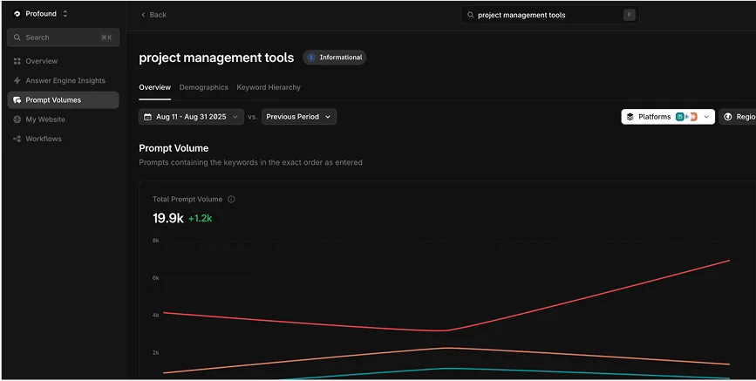The image size is (756, 381).
Task: Open the Keyword Hierarchy tab
Action: pos(269,87)
